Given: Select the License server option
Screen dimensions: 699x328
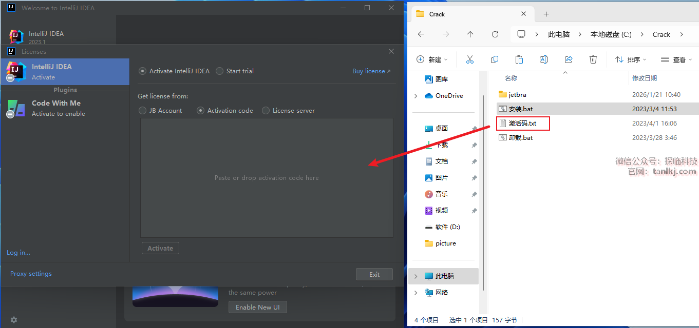Looking at the screenshot, I should pos(266,110).
